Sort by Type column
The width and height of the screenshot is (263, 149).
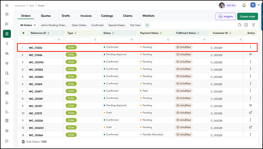[75, 33]
